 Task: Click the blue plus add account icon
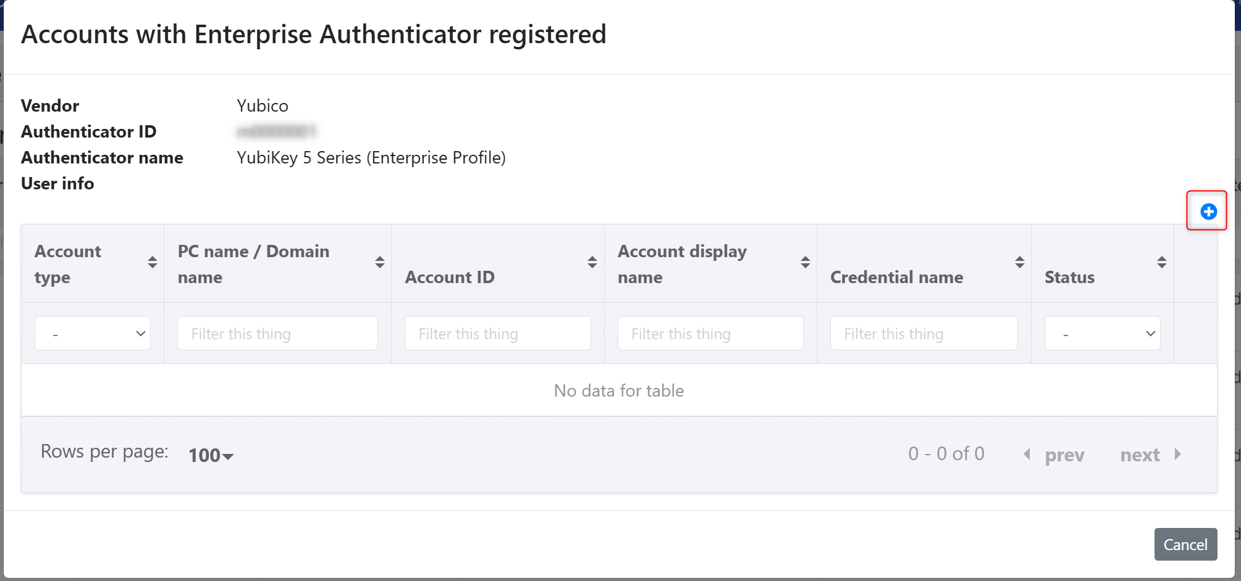pos(1208,212)
